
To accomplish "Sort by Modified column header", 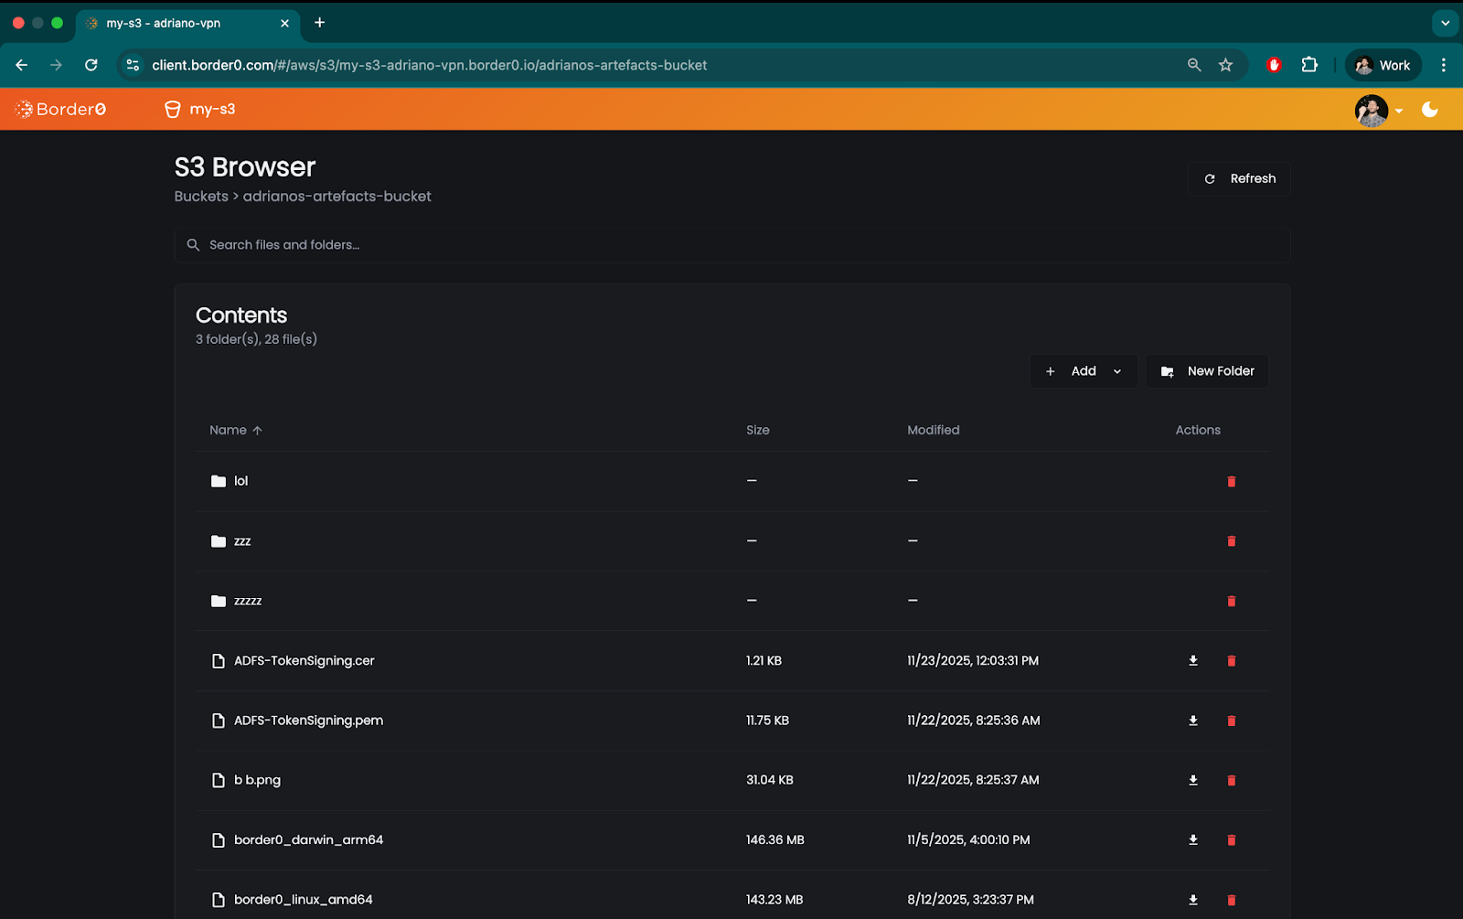I will point(933,430).
